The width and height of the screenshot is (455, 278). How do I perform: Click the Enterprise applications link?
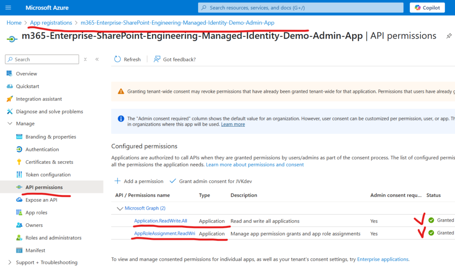point(383,259)
